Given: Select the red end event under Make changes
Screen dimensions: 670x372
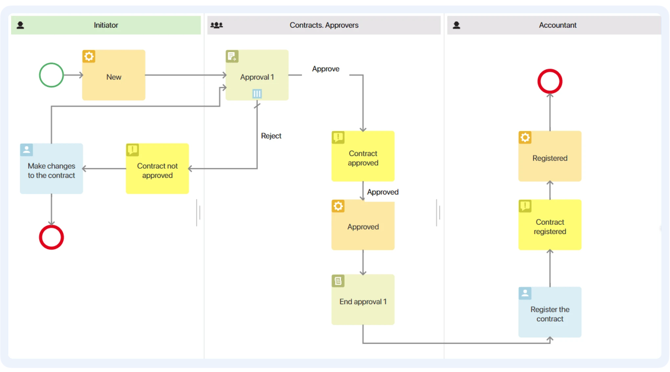Looking at the screenshot, I should click(x=51, y=237).
